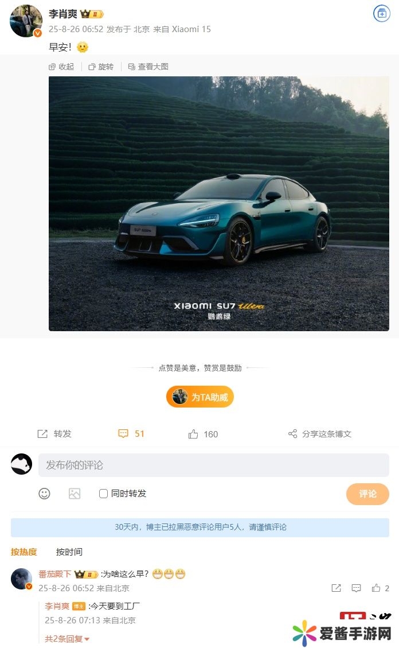Click the 发布你的评论 input field
399x648 pixels.
pyautogui.click(x=214, y=465)
